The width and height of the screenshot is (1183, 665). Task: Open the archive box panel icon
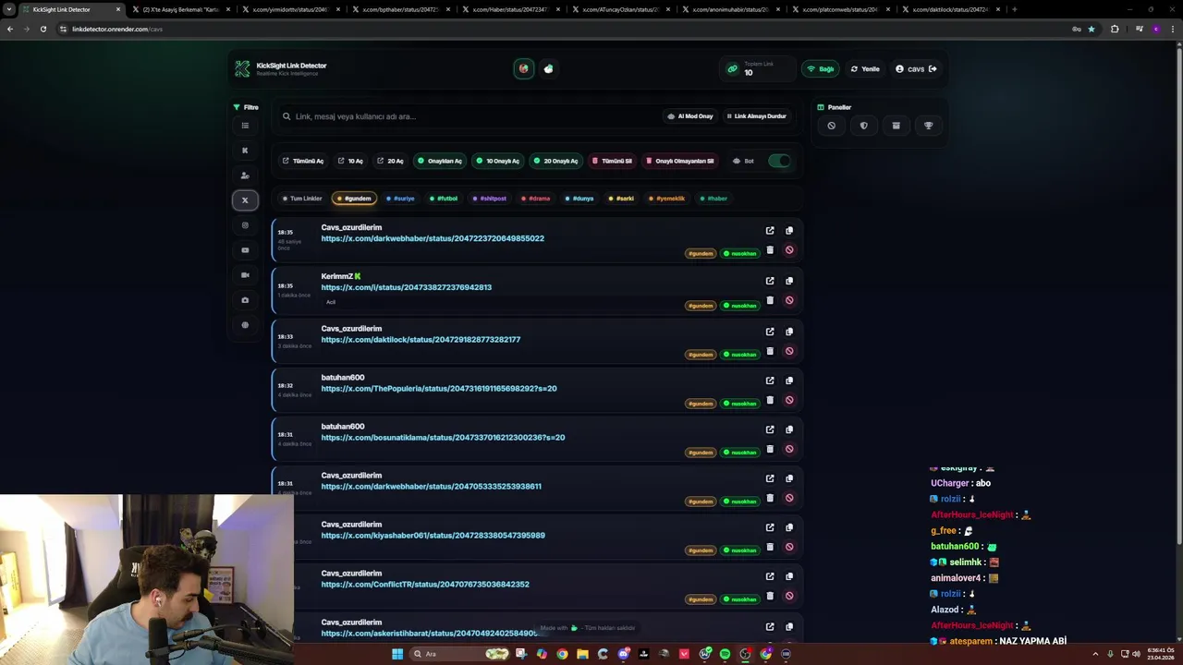896,126
